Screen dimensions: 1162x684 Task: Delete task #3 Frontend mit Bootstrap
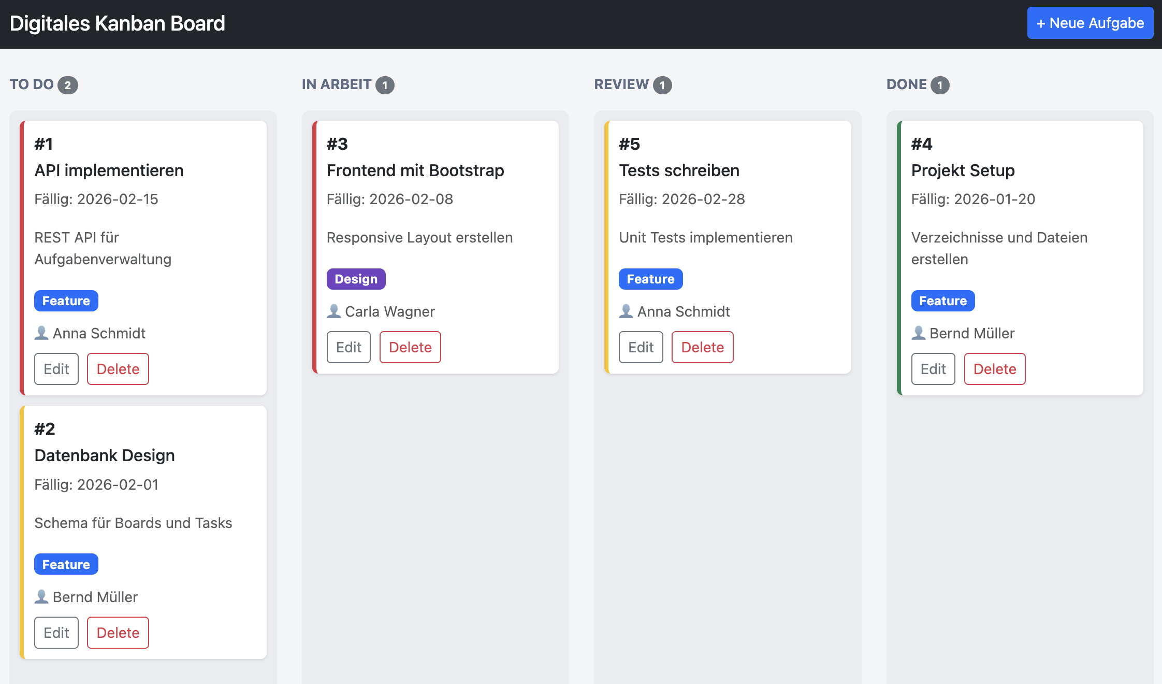tap(410, 347)
